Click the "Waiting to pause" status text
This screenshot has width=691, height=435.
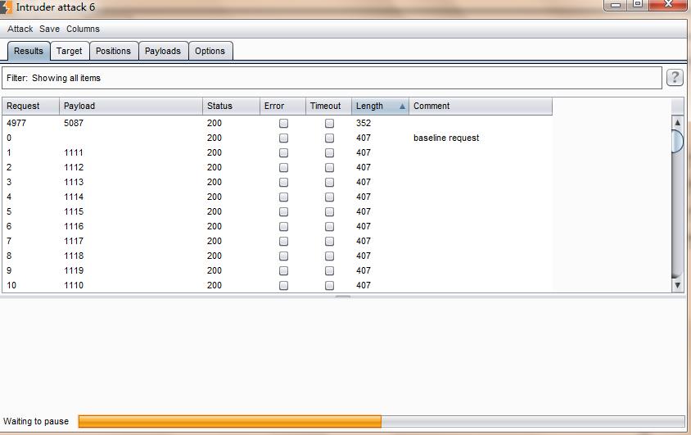pyautogui.click(x=36, y=421)
